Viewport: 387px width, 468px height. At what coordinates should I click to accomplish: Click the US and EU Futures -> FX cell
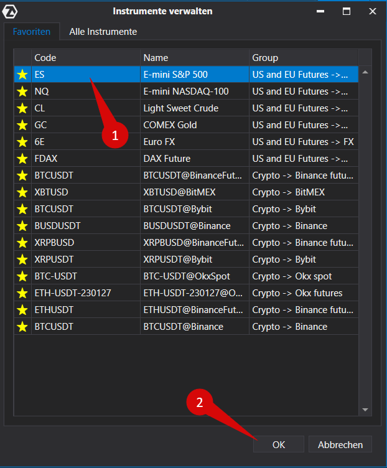(304, 142)
